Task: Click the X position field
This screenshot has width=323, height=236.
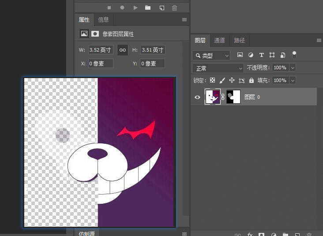Action: coord(101,64)
